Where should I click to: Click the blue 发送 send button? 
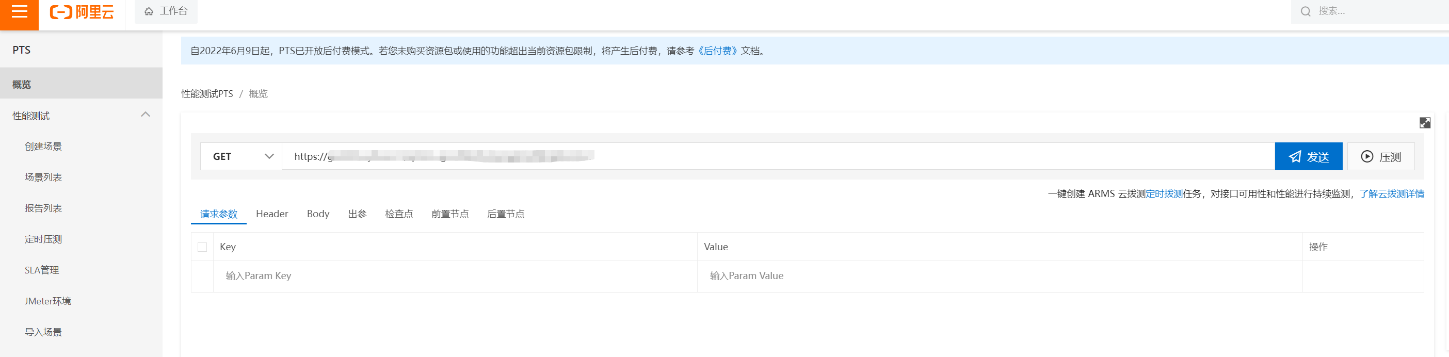(1308, 156)
